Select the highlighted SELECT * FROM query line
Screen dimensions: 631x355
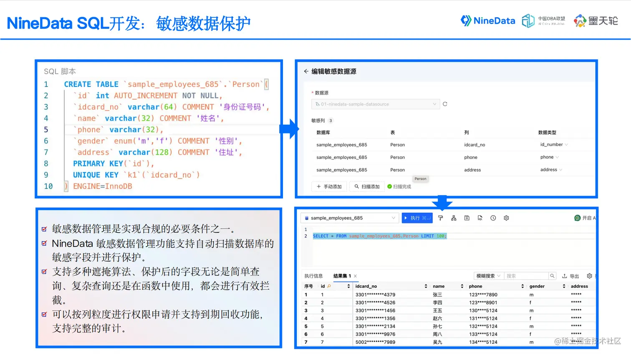click(380, 236)
